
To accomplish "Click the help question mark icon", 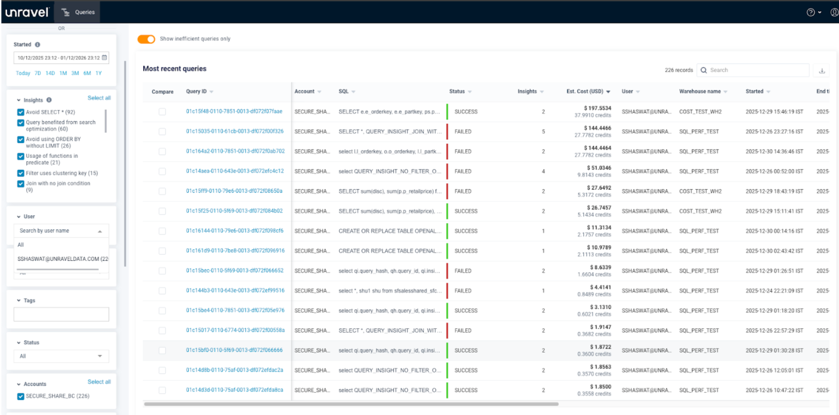I will (x=811, y=12).
